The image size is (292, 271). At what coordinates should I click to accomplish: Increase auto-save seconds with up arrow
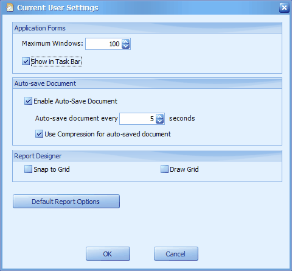[160, 116]
